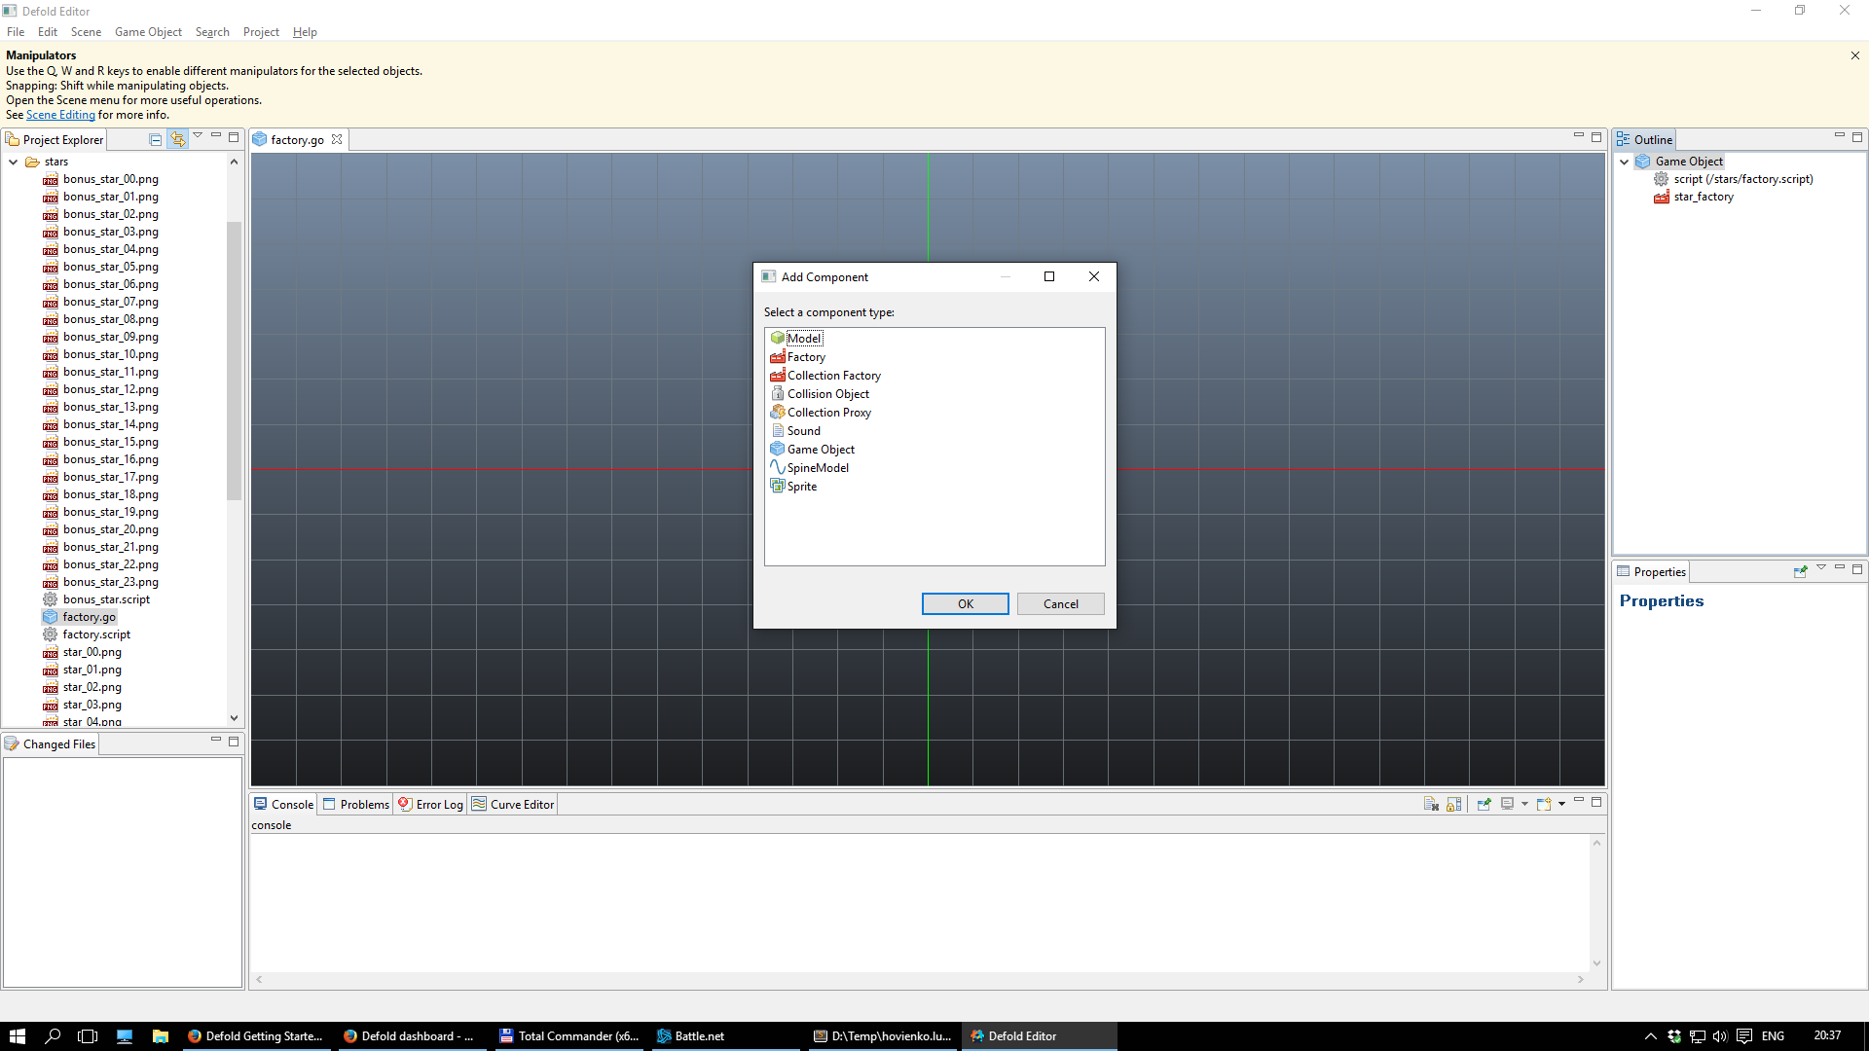
Task: Select Model component type
Action: coord(804,339)
